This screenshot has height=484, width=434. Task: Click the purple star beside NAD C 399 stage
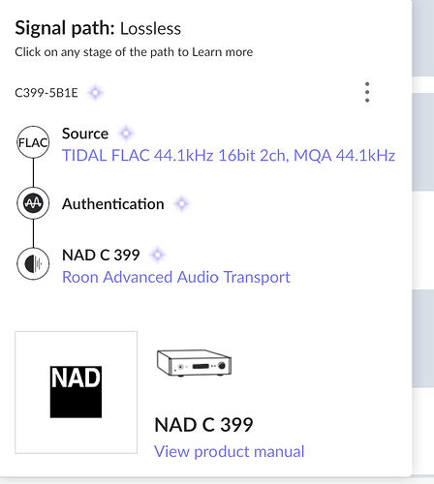[x=157, y=255]
